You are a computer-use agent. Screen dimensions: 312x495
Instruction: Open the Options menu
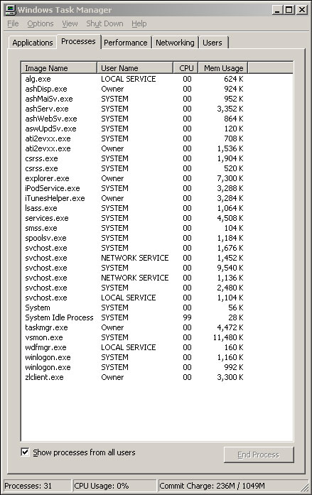(x=41, y=23)
